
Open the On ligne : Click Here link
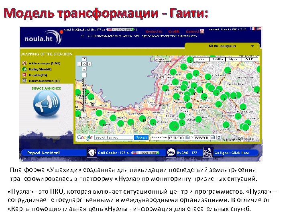(x=232, y=153)
